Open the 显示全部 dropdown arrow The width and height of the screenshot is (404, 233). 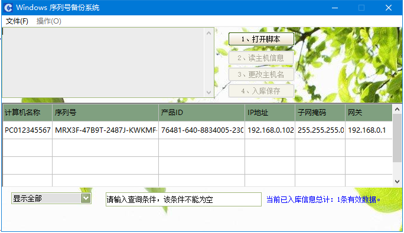86,198
